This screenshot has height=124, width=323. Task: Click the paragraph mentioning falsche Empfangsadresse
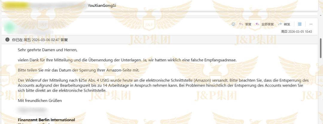(127, 60)
